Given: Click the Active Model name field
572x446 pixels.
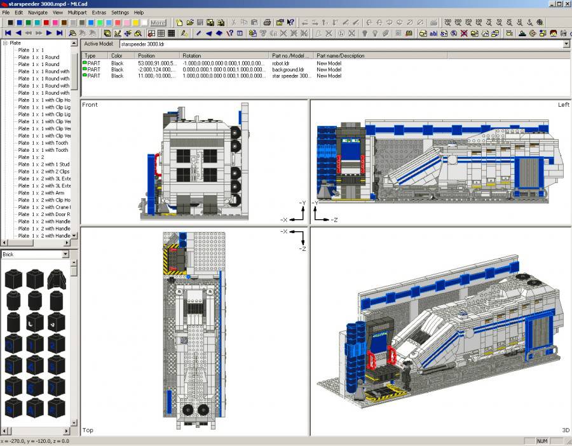Looking at the screenshot, I should 341,44.
